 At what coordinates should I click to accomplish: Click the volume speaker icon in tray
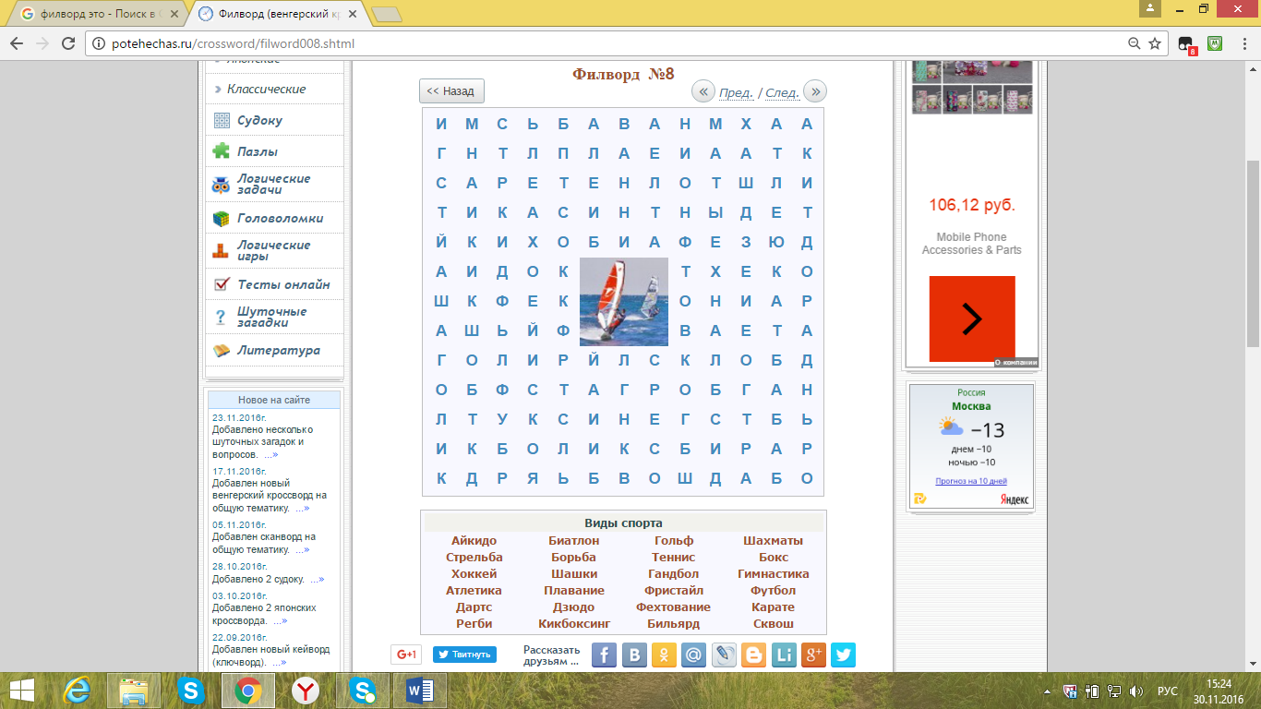tap(1137, 691)
